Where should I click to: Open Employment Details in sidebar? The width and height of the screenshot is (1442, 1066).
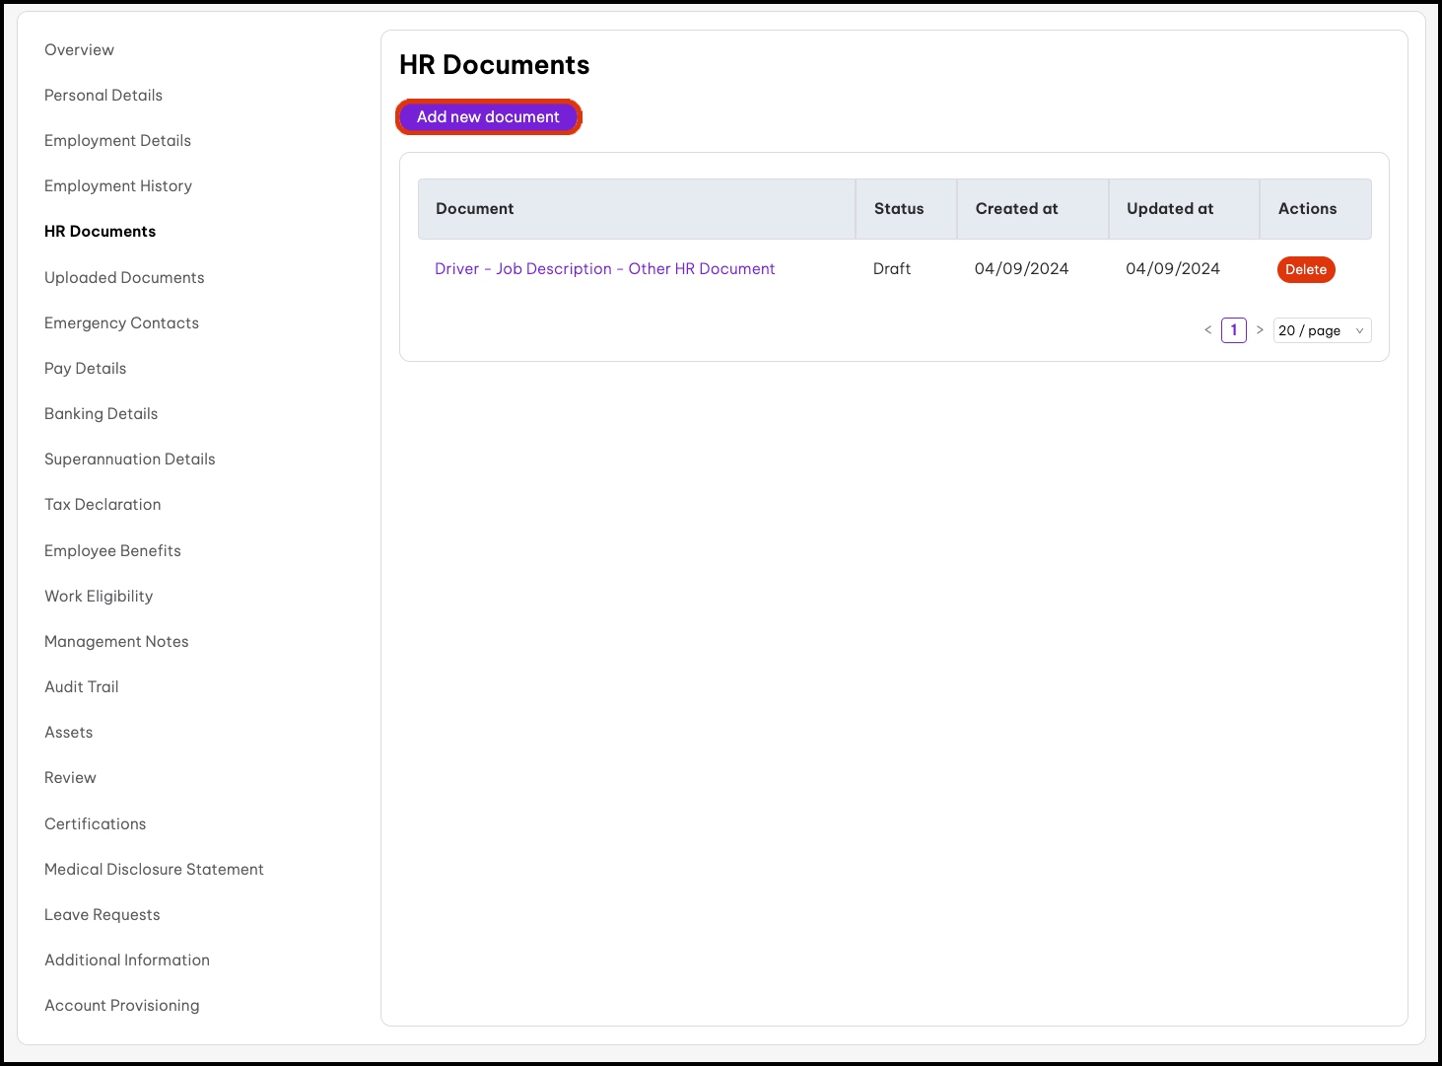tap(117, 141)
